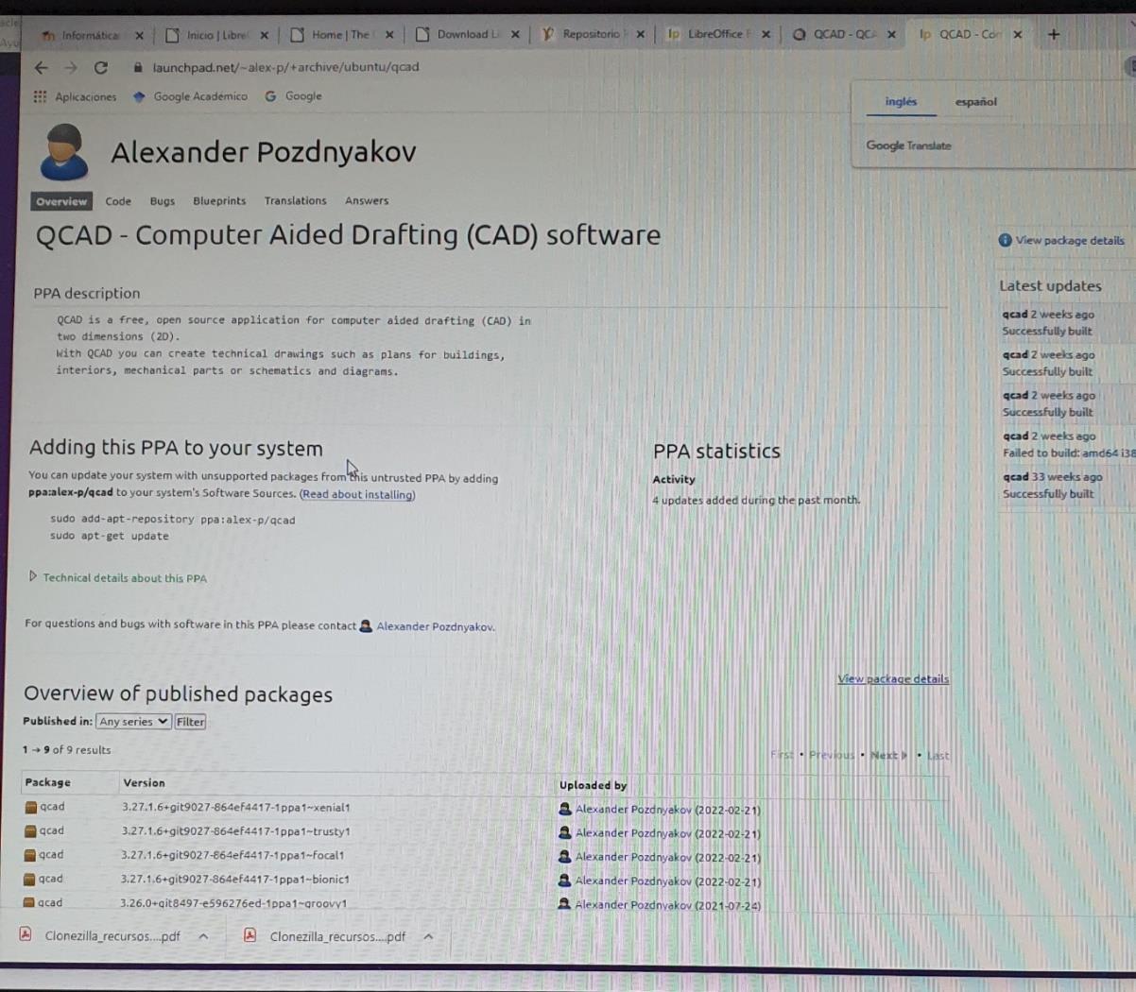Close the Repositorio tab
This screenshot has height=992, width=1136.
click(641, 34)
